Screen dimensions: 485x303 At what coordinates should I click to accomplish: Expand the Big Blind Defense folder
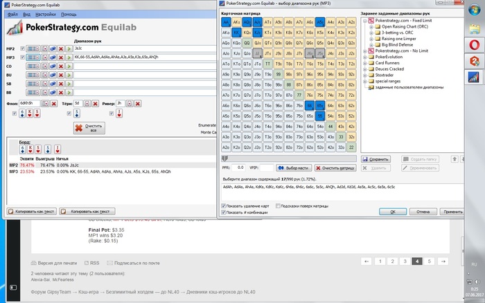pos(371,45)
